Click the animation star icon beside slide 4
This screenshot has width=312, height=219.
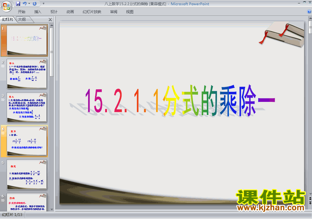click(3, 133)
